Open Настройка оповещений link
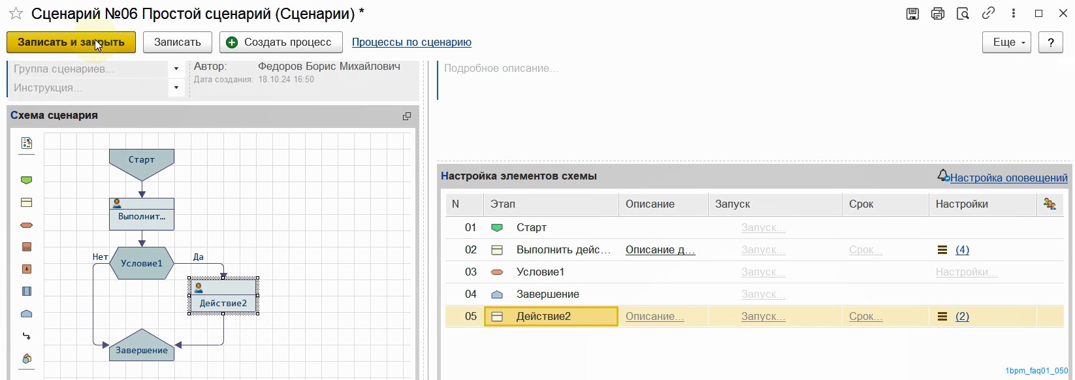The width and height of the screenshot is (1075, 380). [x=1008, y=178]
